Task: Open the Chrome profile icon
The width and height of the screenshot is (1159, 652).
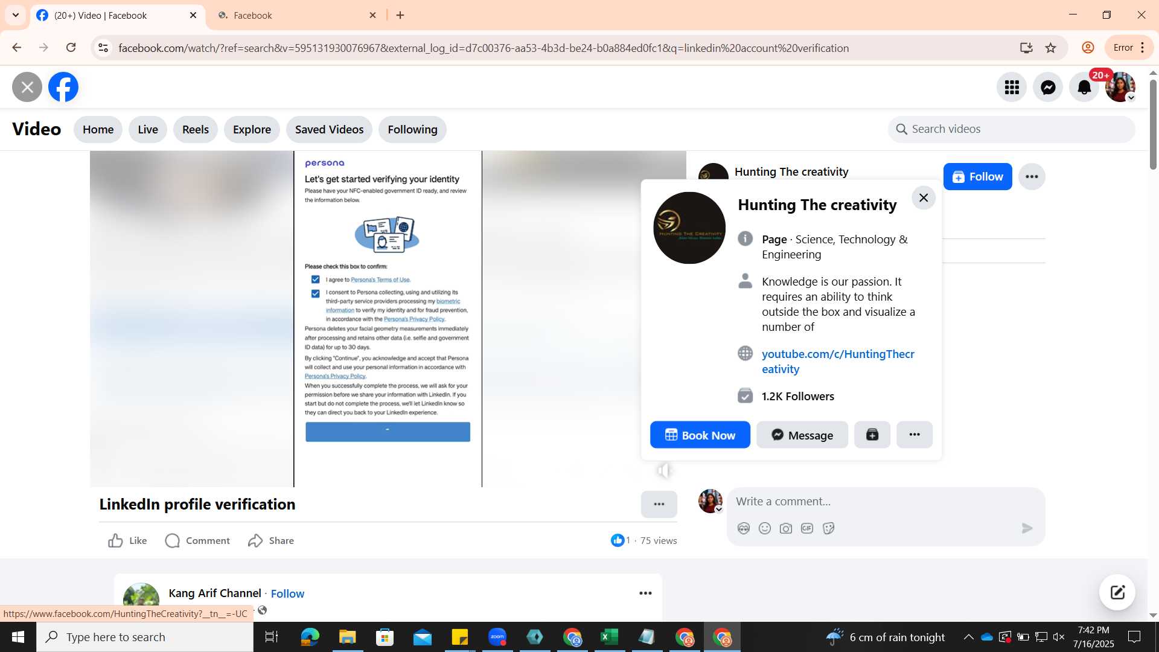Action: point(1088,48)
